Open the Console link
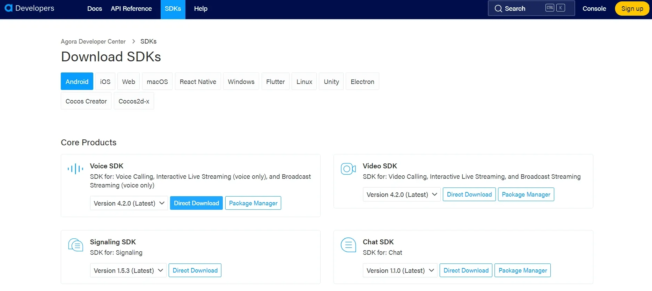This screenshot has width=652, height=291. click(594, 9)
